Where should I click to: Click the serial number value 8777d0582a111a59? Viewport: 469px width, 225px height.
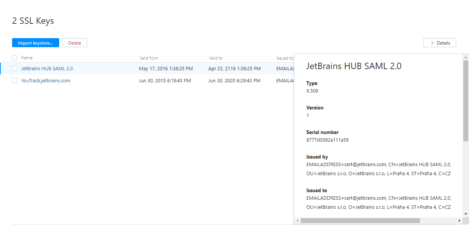[x=327, y=140]
